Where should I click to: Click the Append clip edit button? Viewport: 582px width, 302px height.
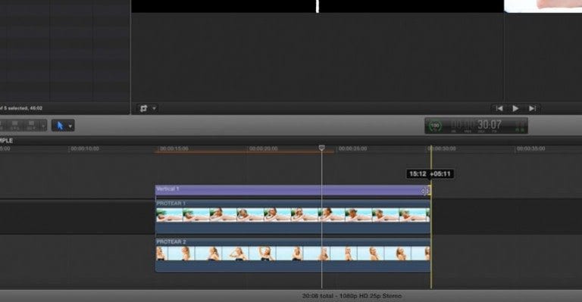coord(31,125)
